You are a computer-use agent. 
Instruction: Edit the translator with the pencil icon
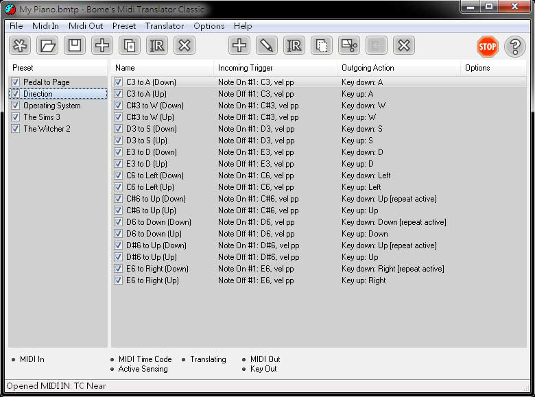(x=267, y=45)
